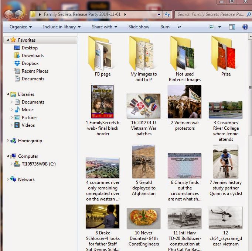
Task: Select the 1b Vietnam War patches image
Action: (143, 106)
